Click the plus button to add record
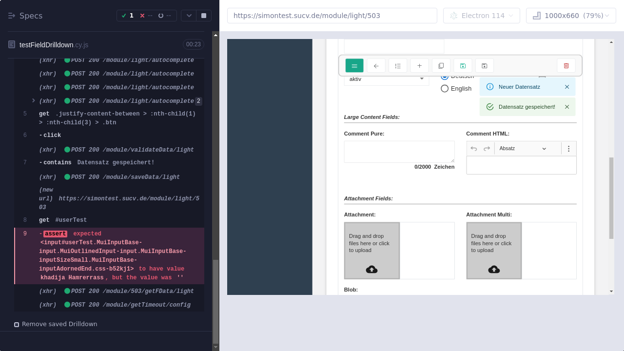This screenshot has width=624, height=351. coord(419,66)
